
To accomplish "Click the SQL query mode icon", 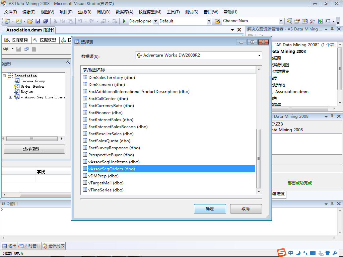I will (x=6, y=49).
